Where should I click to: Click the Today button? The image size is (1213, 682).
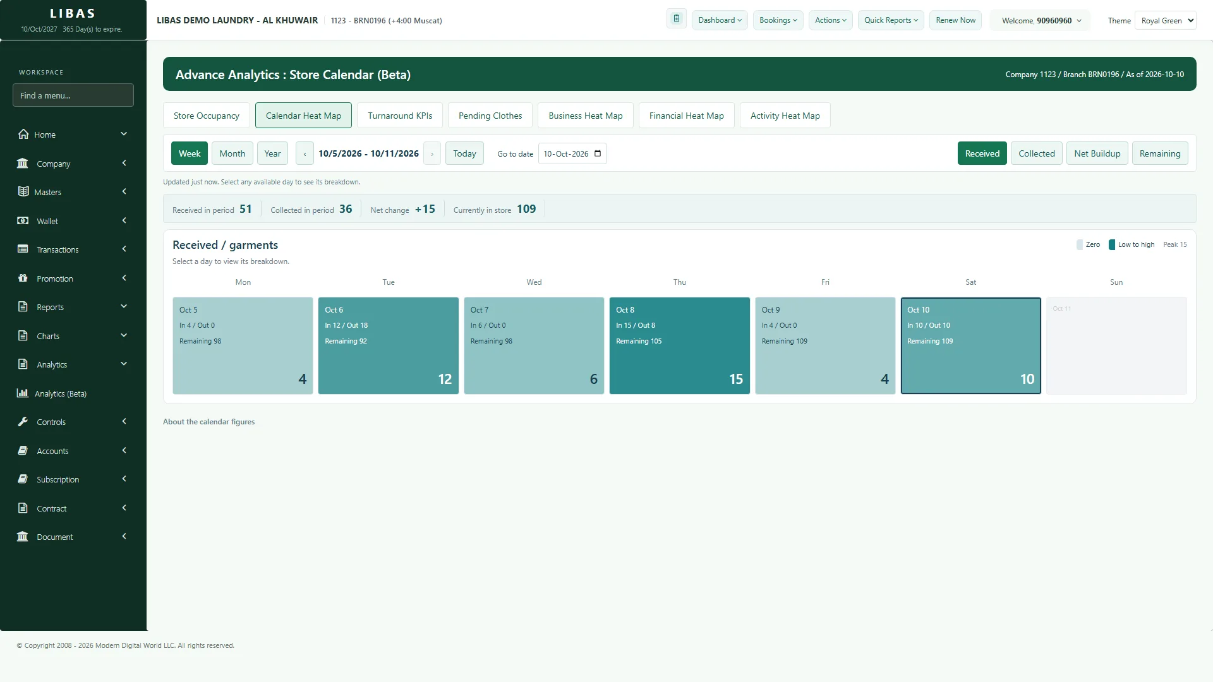[464, 153]
